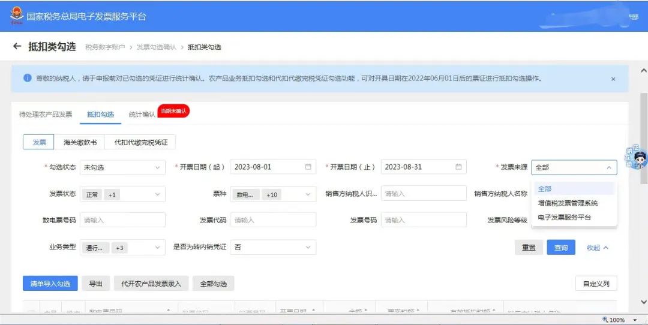Click the +10 tag in 票种

pos(272,194)
